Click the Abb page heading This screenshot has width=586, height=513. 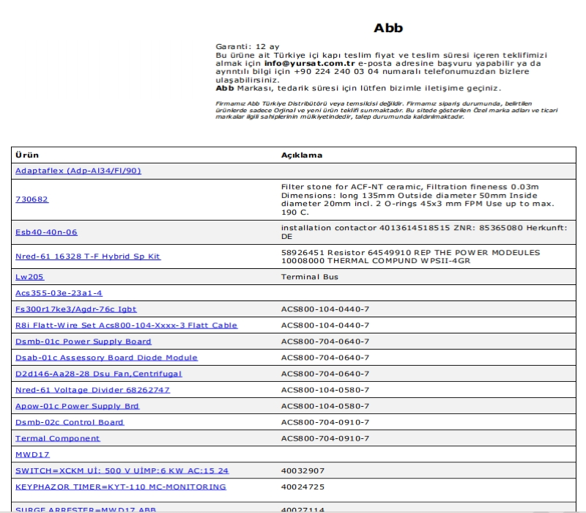click(x=388, y=29)
